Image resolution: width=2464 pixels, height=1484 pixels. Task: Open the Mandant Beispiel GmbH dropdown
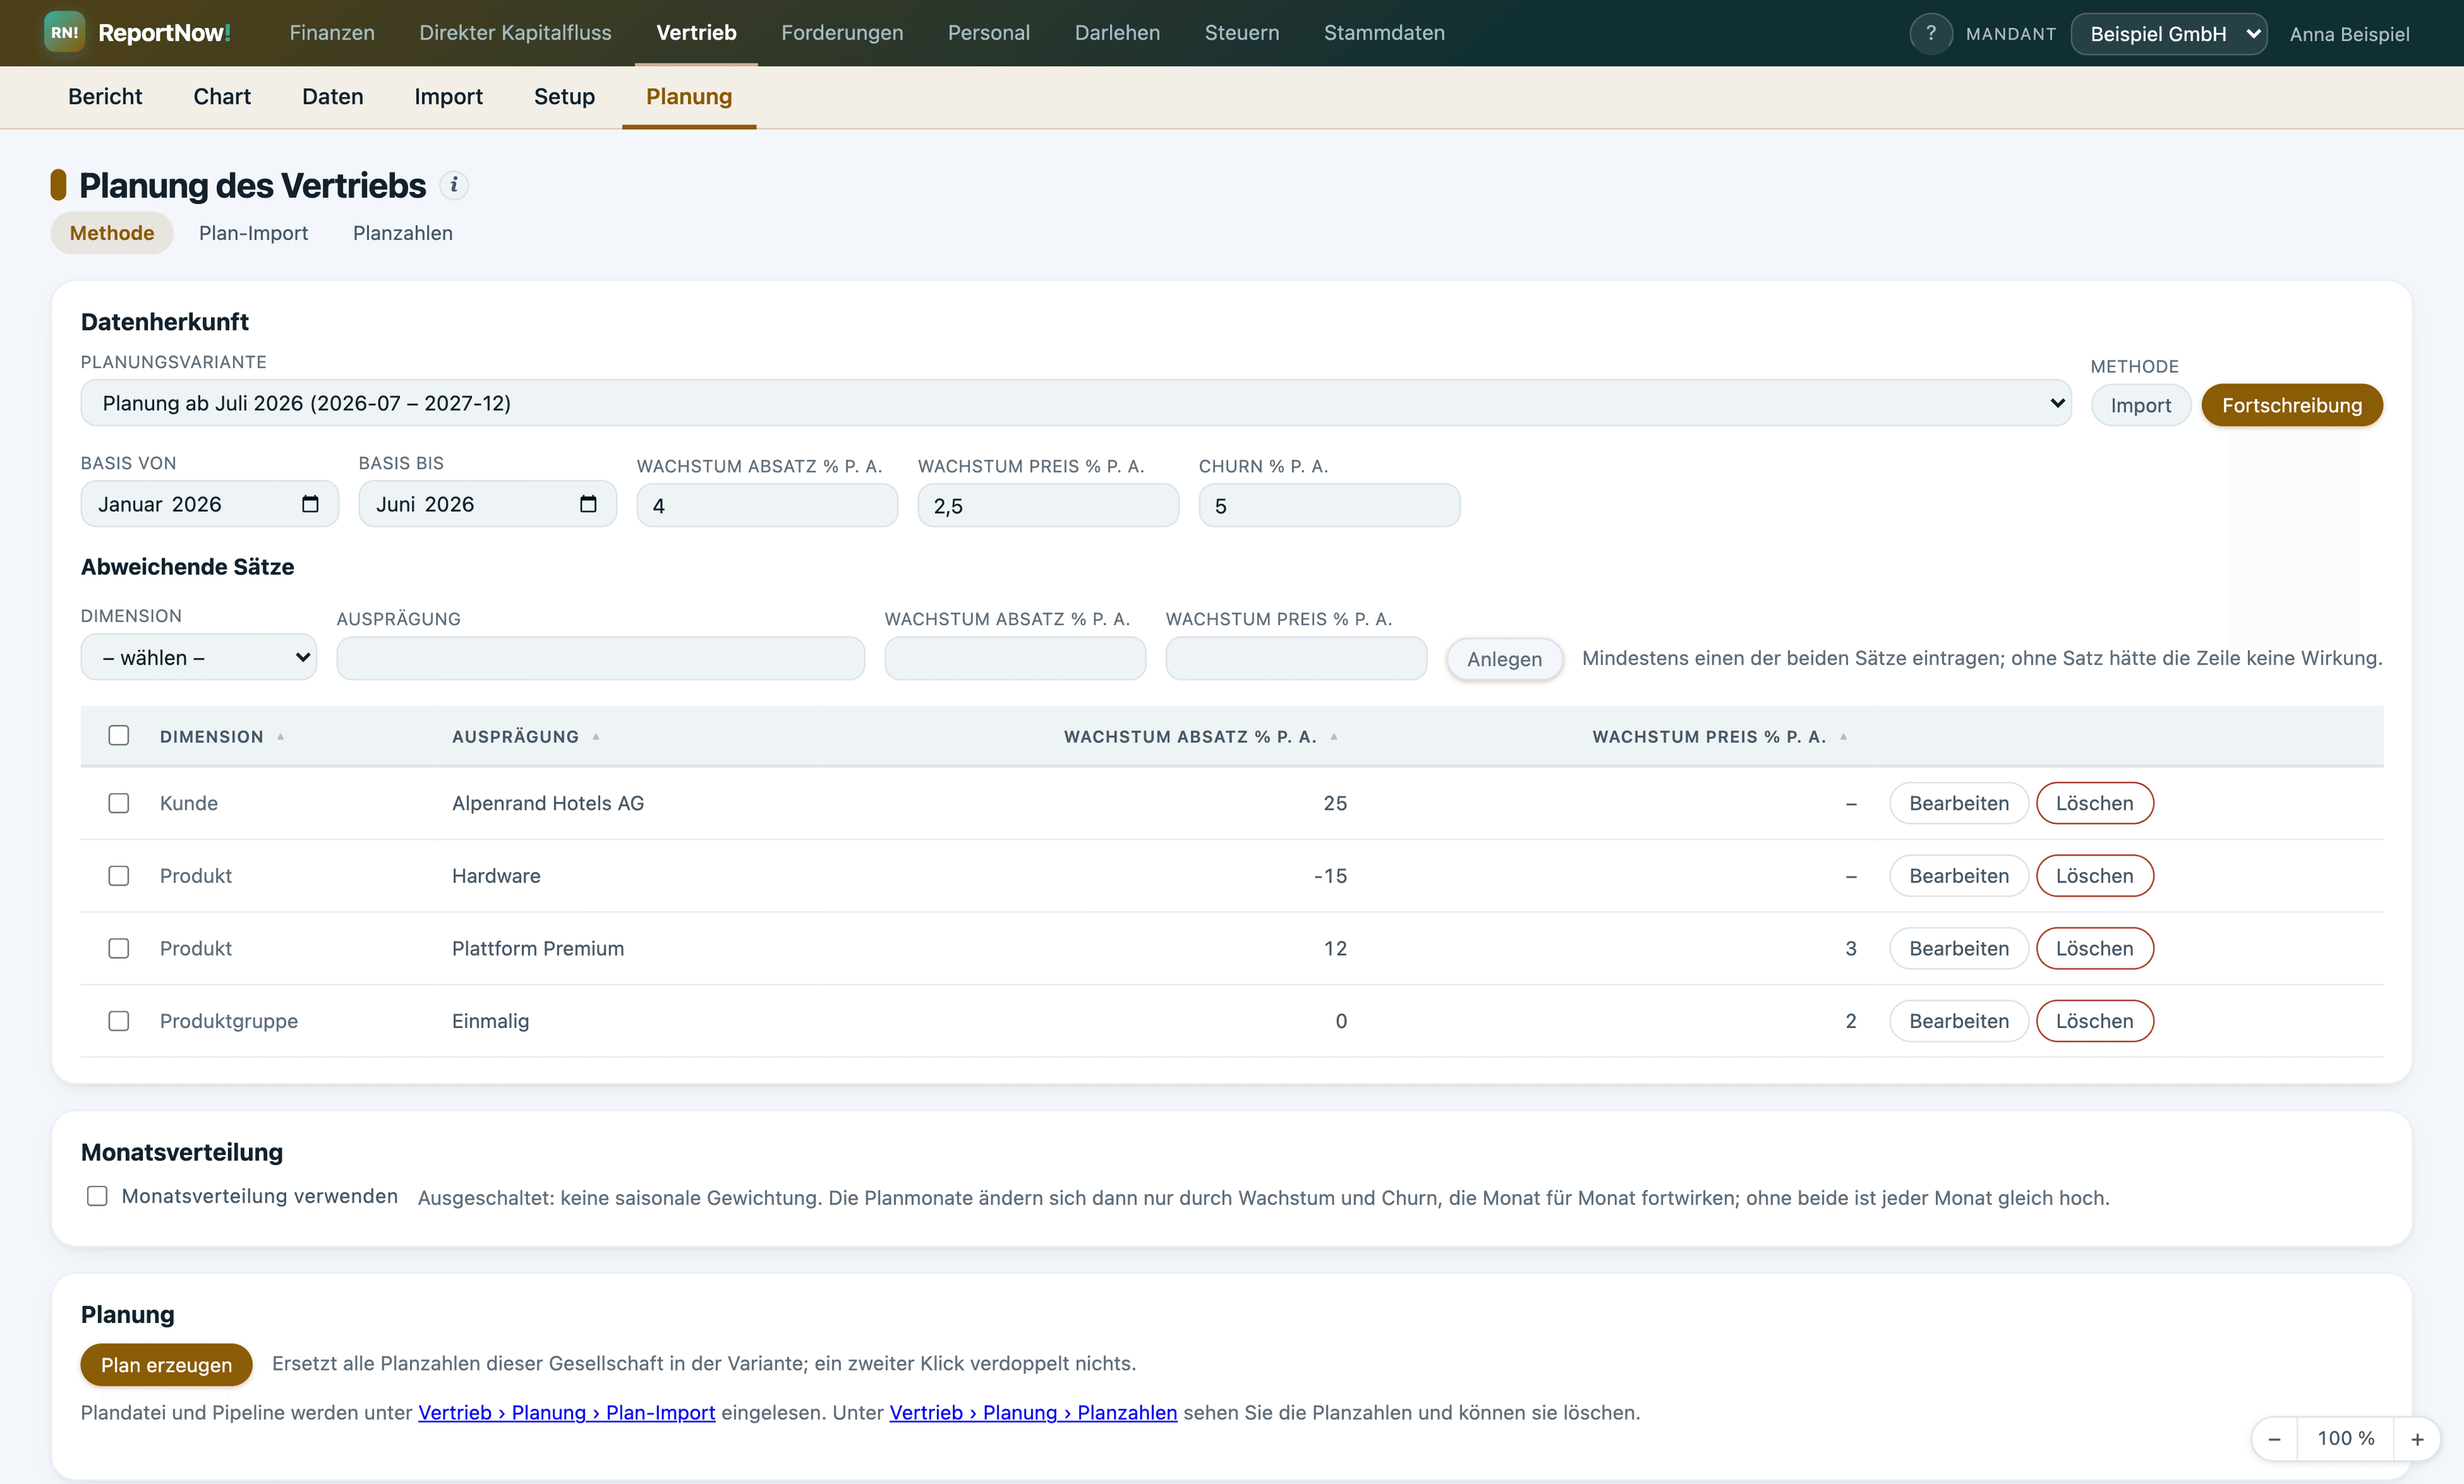coord(2168,34)
